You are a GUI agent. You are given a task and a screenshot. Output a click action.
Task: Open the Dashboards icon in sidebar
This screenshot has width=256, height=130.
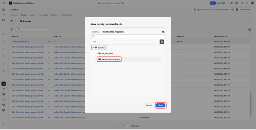4,20
